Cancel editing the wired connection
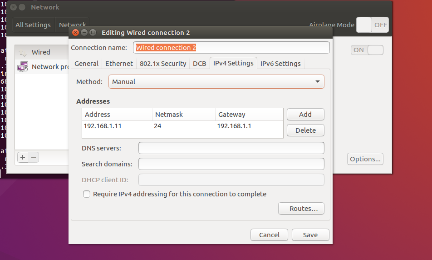 point(269,235)
